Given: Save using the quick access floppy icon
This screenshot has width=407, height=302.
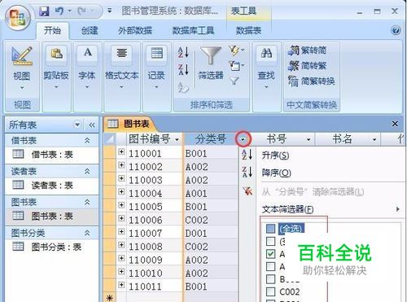Looking at the screenshot, I should (x=44, y=11).
